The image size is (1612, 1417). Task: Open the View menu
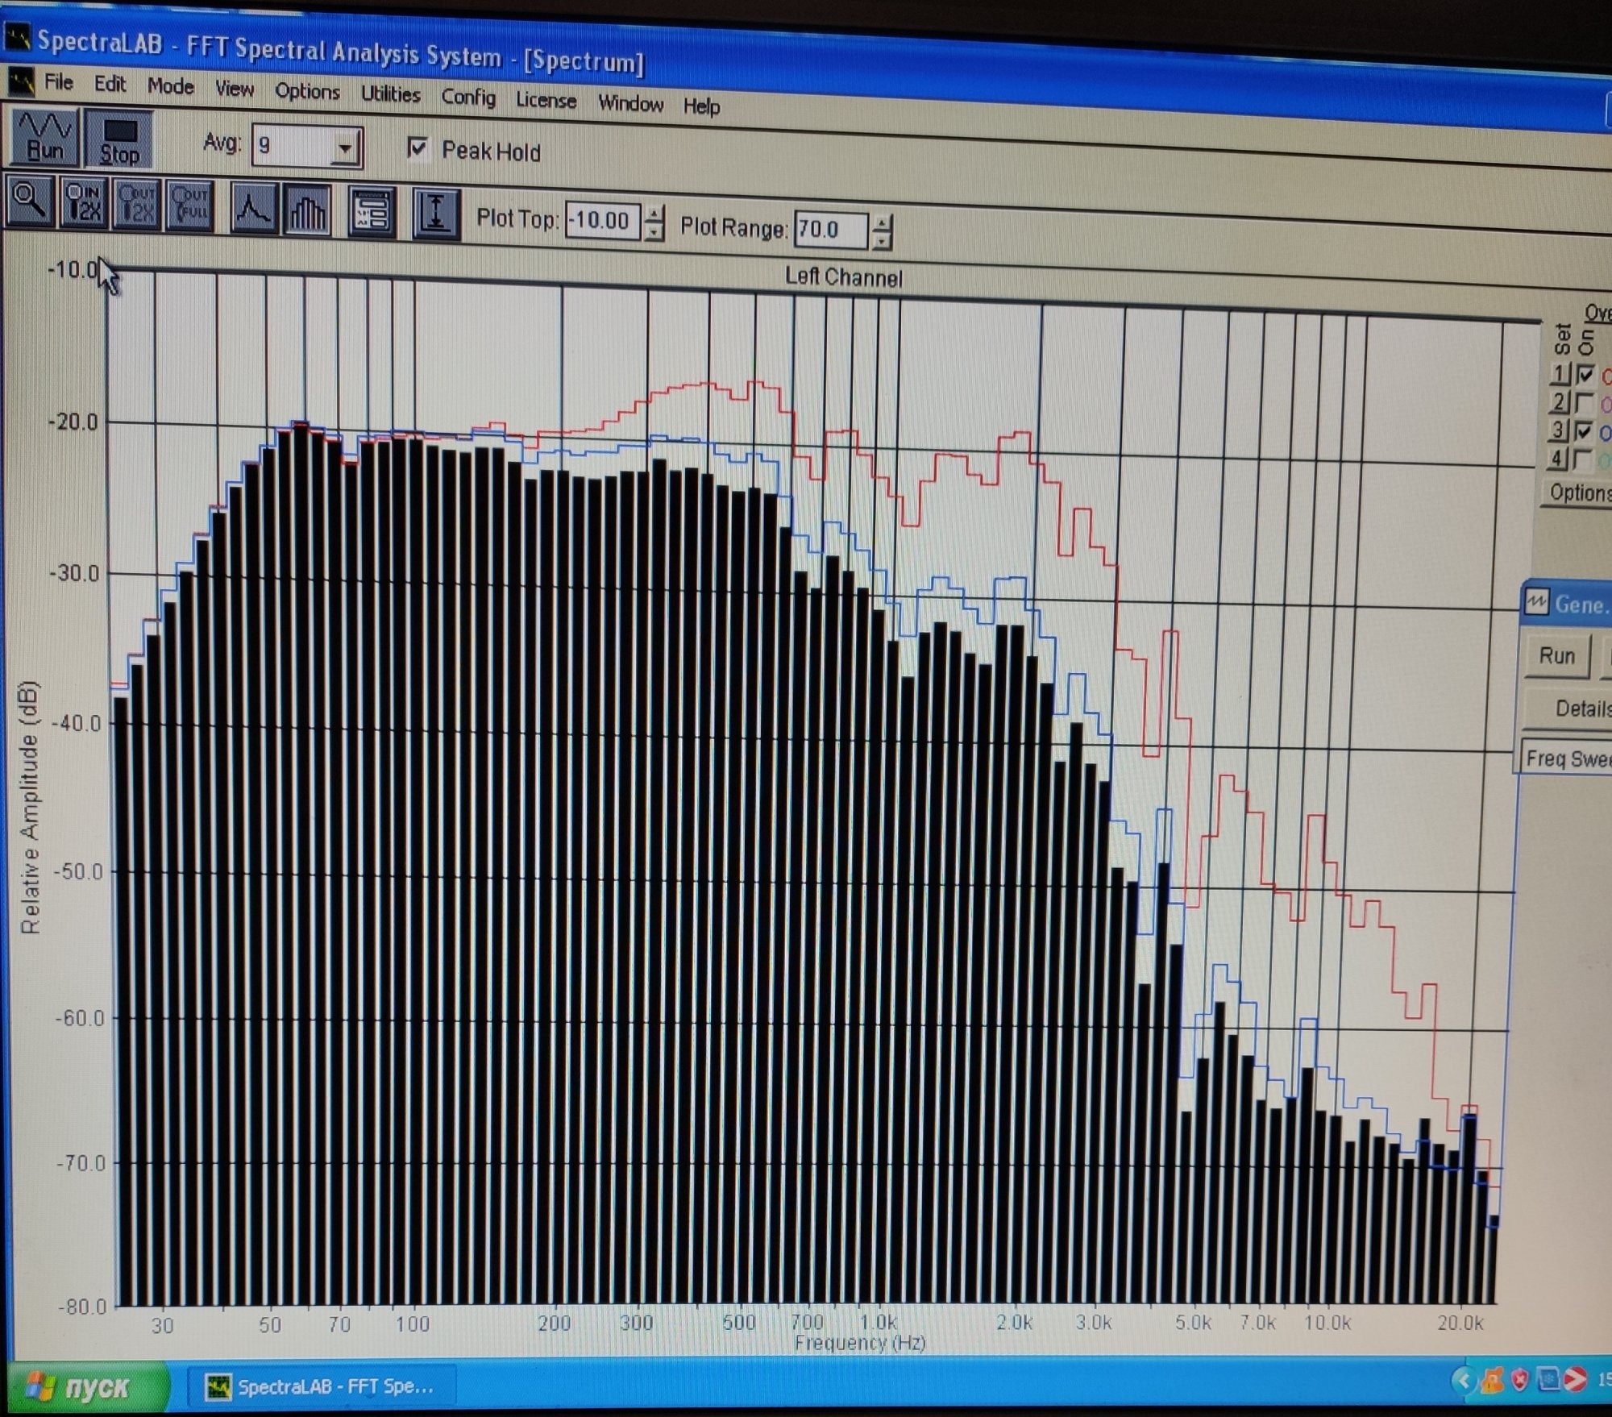tap(235, 89)
